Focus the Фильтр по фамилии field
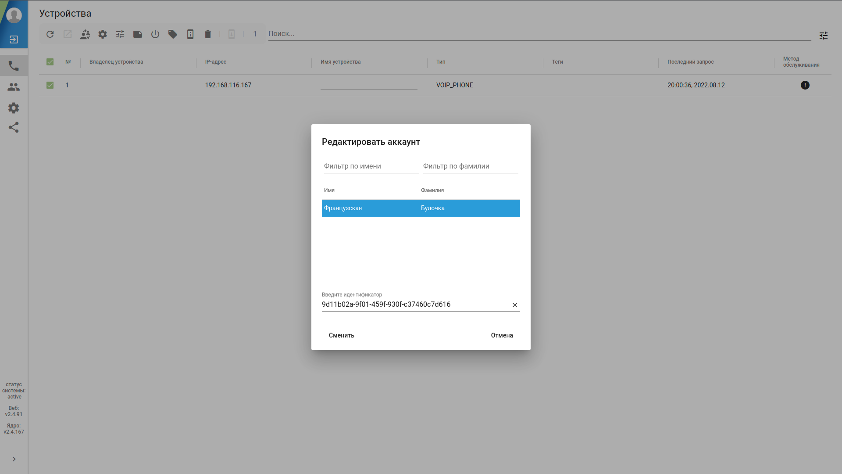Image resolution: width=842 pixels, height=474 pixels. pyautogui.click(x=470, y=166)
